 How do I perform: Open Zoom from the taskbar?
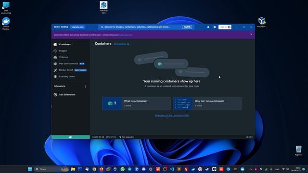(137, 169)
